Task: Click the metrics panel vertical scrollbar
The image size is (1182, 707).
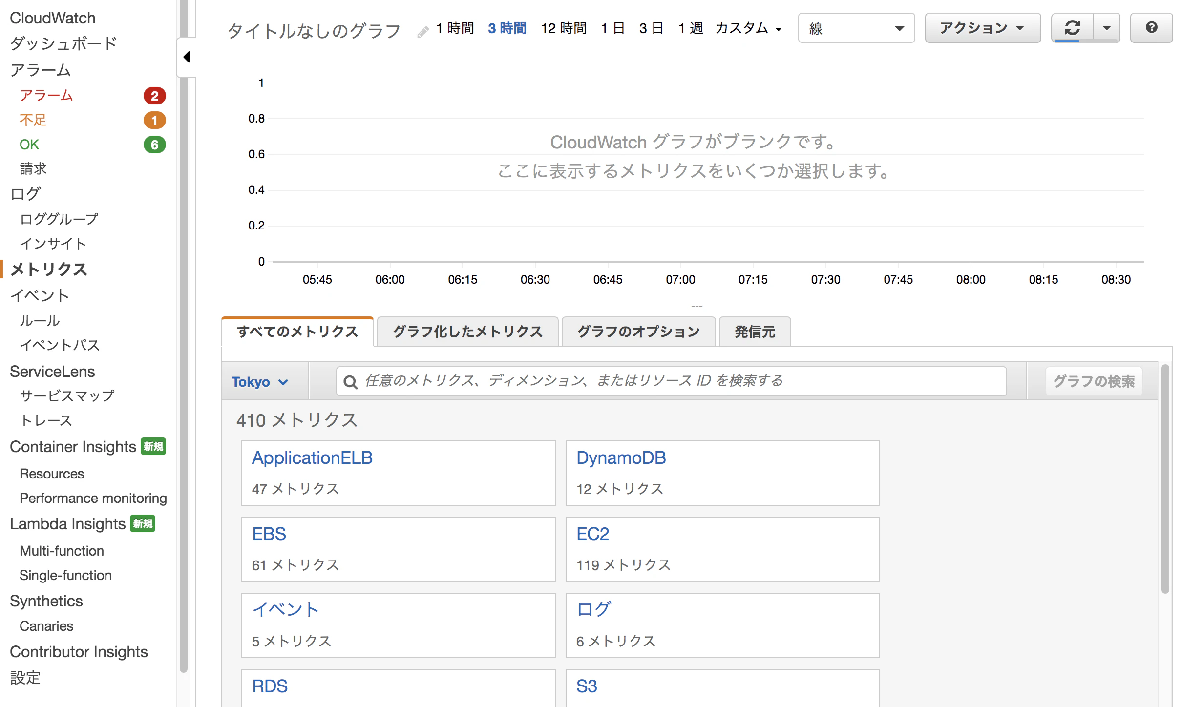Action: pyautogui.click(x=1165, y=478)
